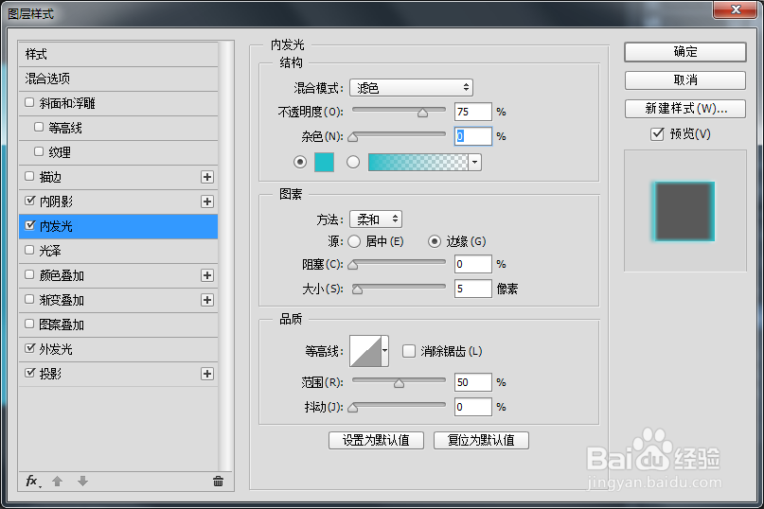Screen dimensions: 764x509
Task: Select the 光泽 effect row
Action: (x=118, y=251)
